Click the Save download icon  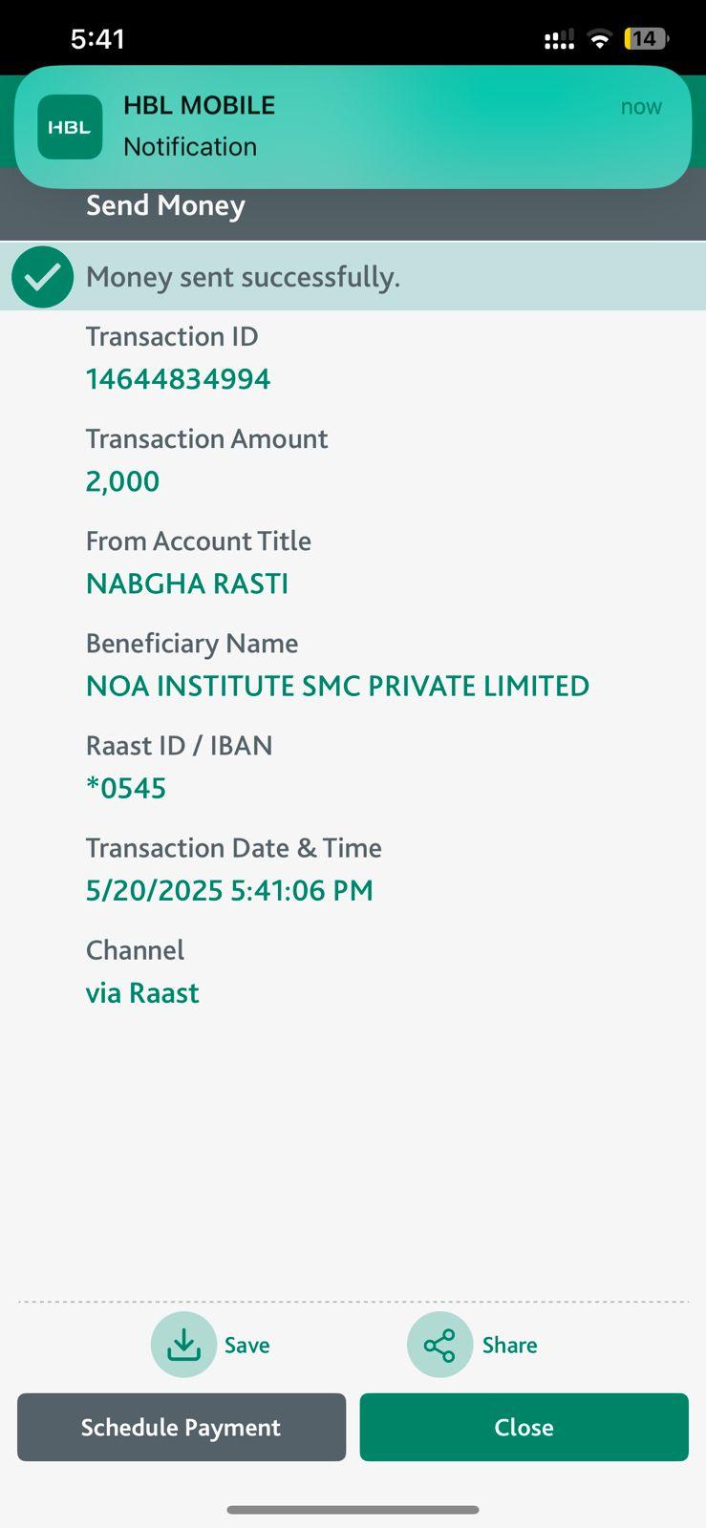[x=183, y=1345]
